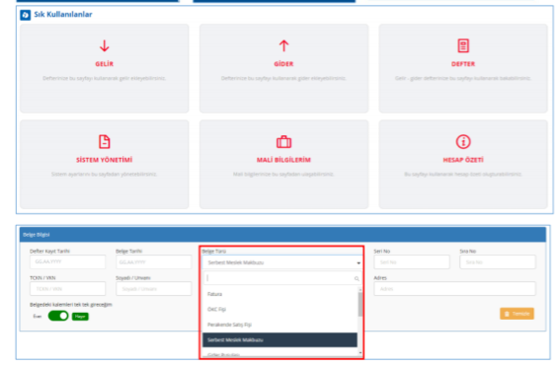Focus the Belge Tarihi date field
The image size is (560, 368).
pos(153,262)
